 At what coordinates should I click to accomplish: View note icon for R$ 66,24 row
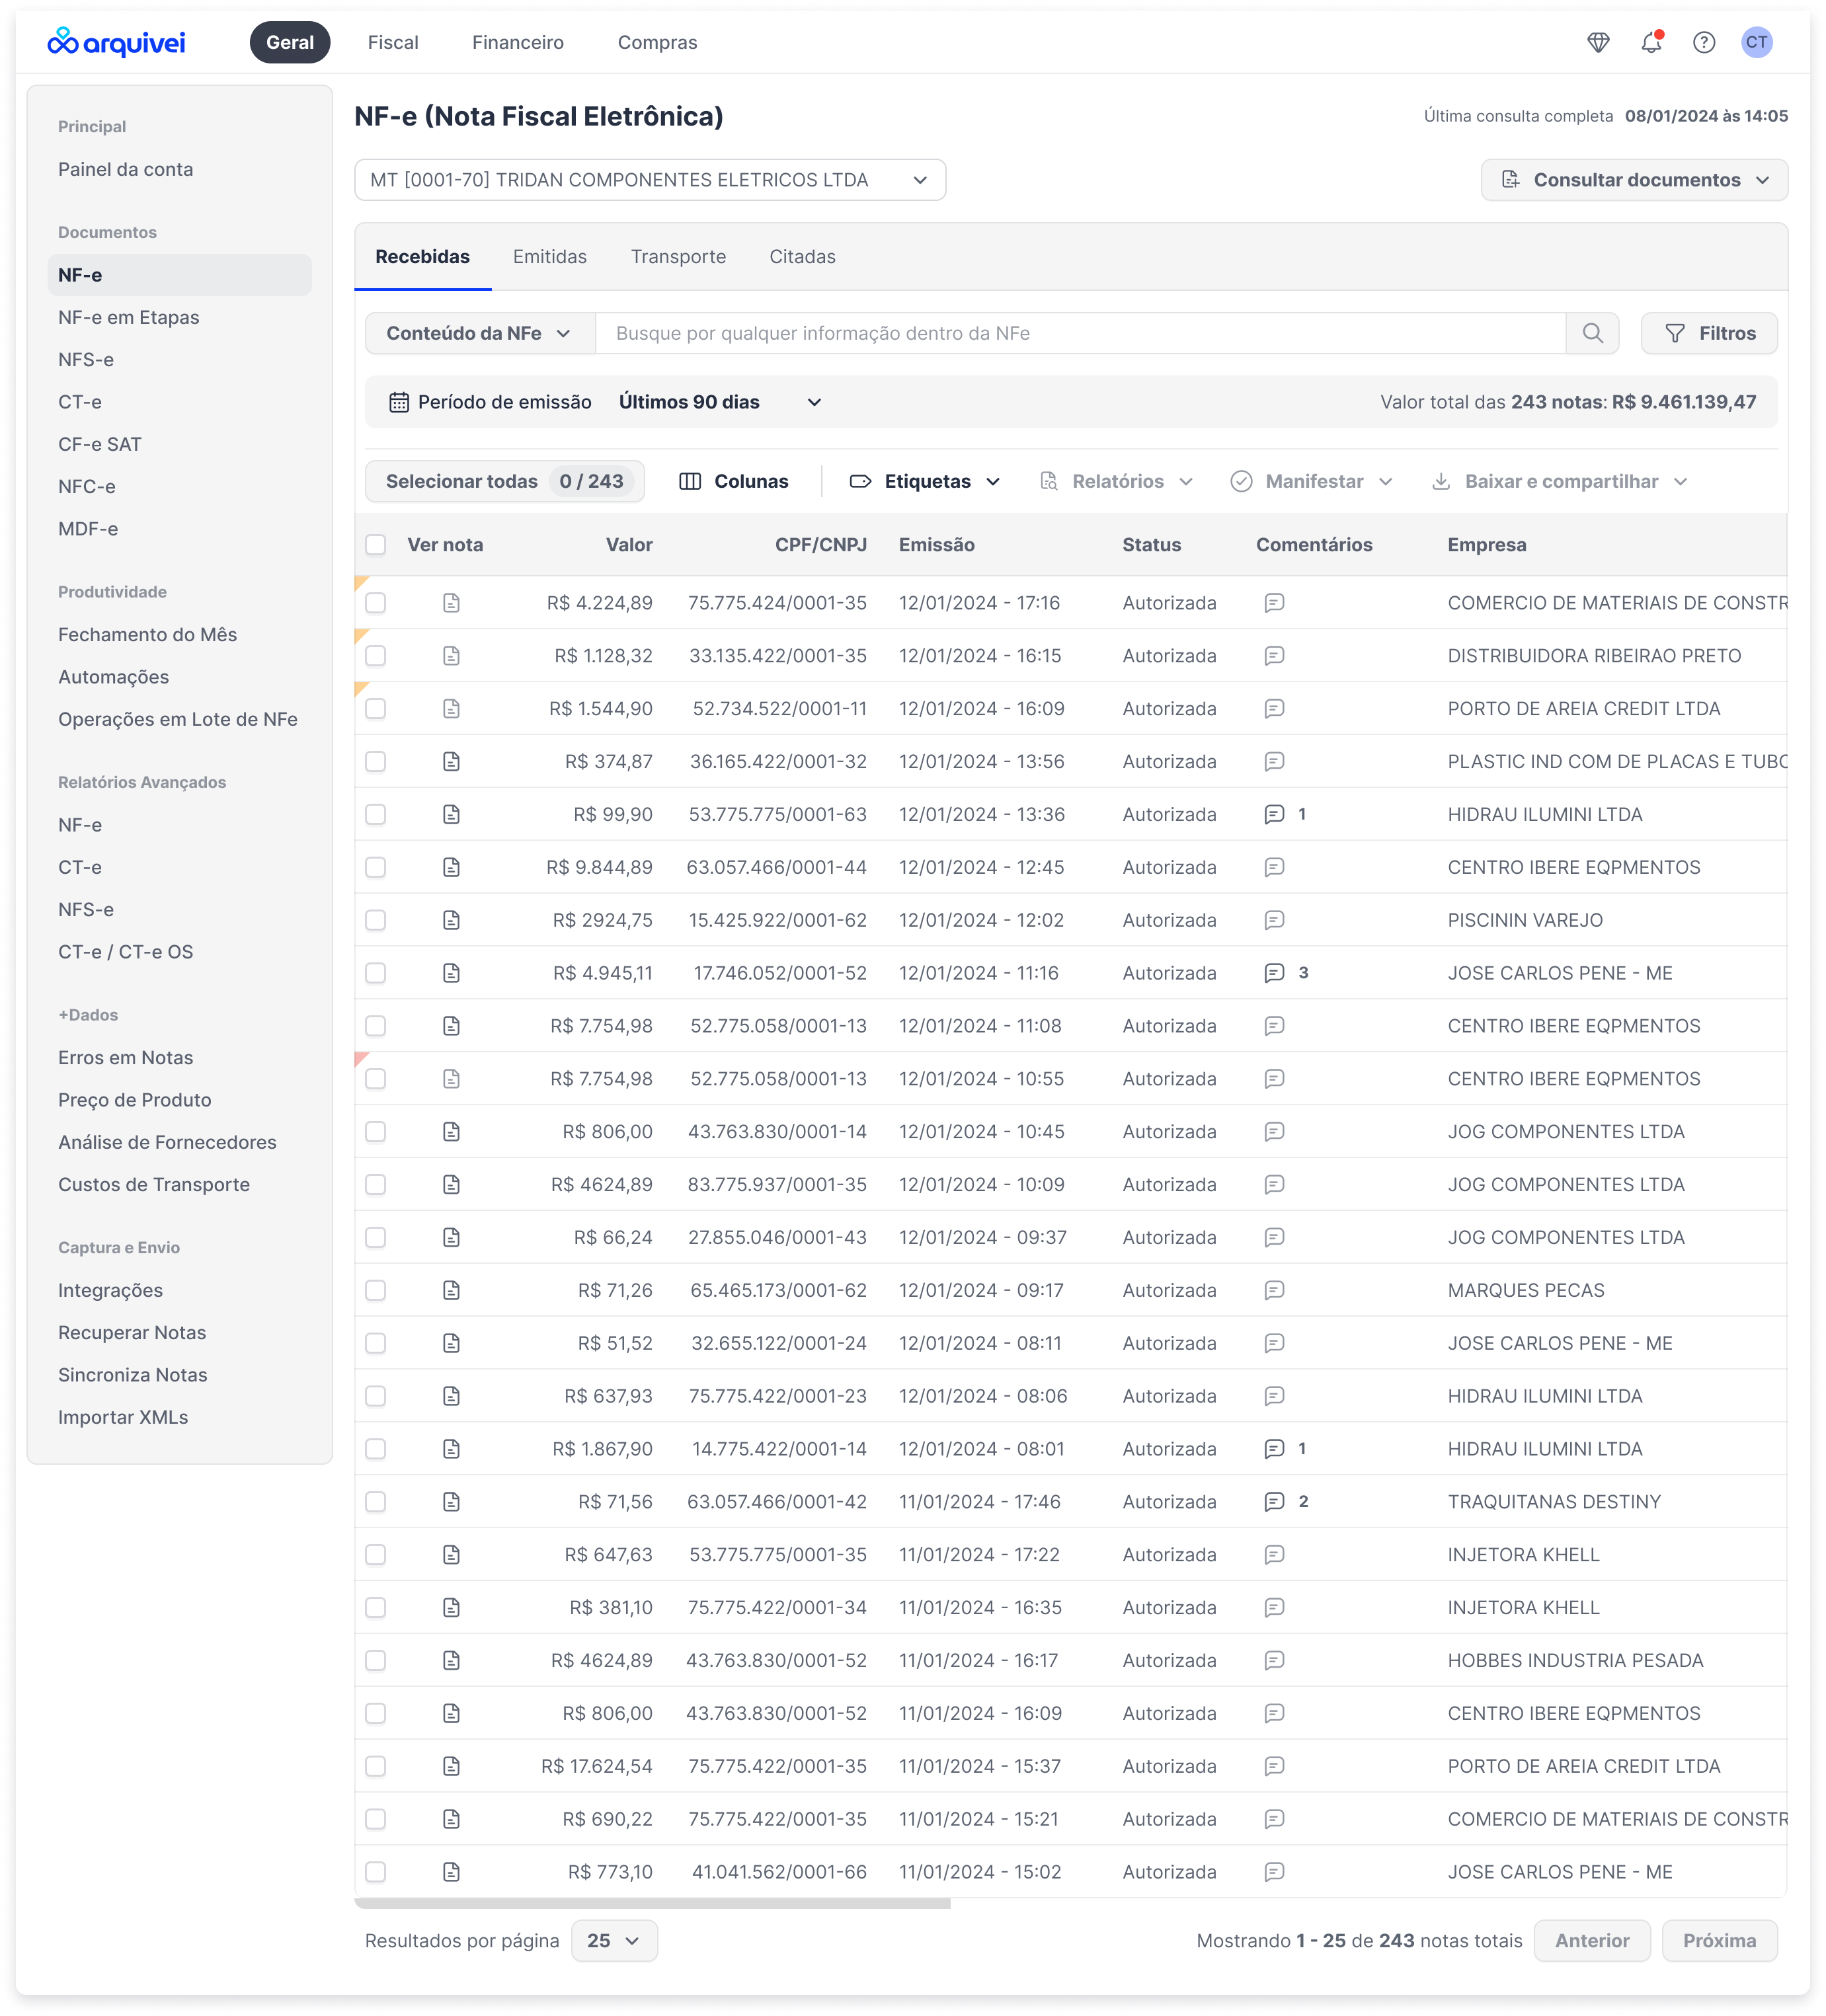(x=451, y=1238)
